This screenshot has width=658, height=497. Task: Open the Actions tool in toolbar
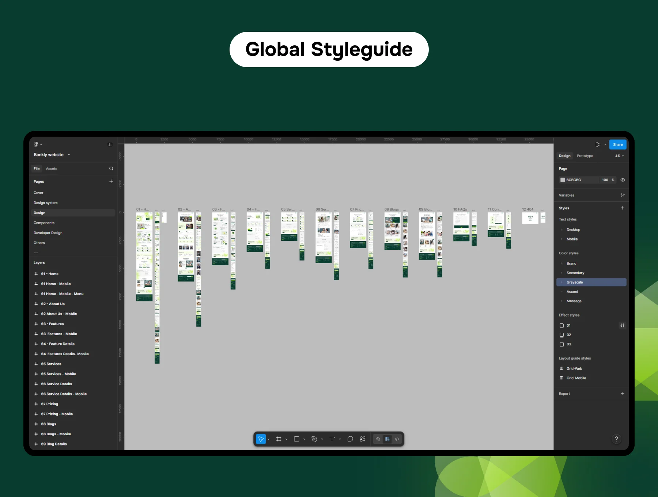363,439
